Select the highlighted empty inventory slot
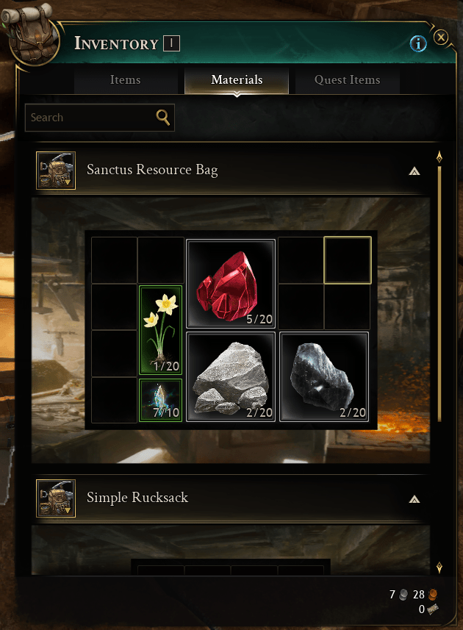The height and width of the screenshot is (630, 463). click(348, 260)
